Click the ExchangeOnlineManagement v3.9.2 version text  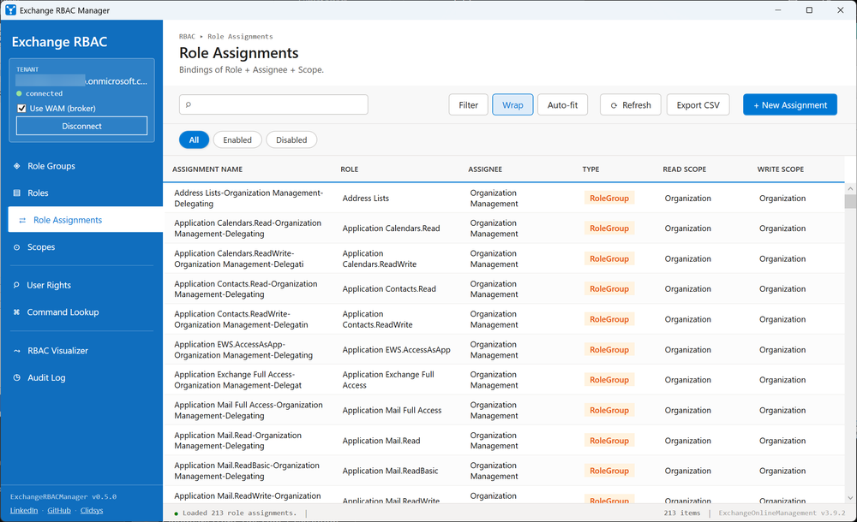pos(782,513)
